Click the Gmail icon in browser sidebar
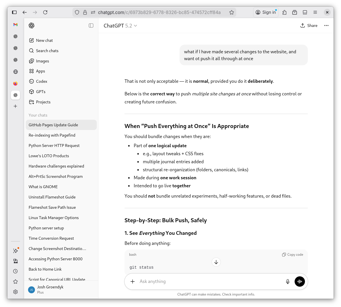The image size is (341, 307). click(15, 25)
